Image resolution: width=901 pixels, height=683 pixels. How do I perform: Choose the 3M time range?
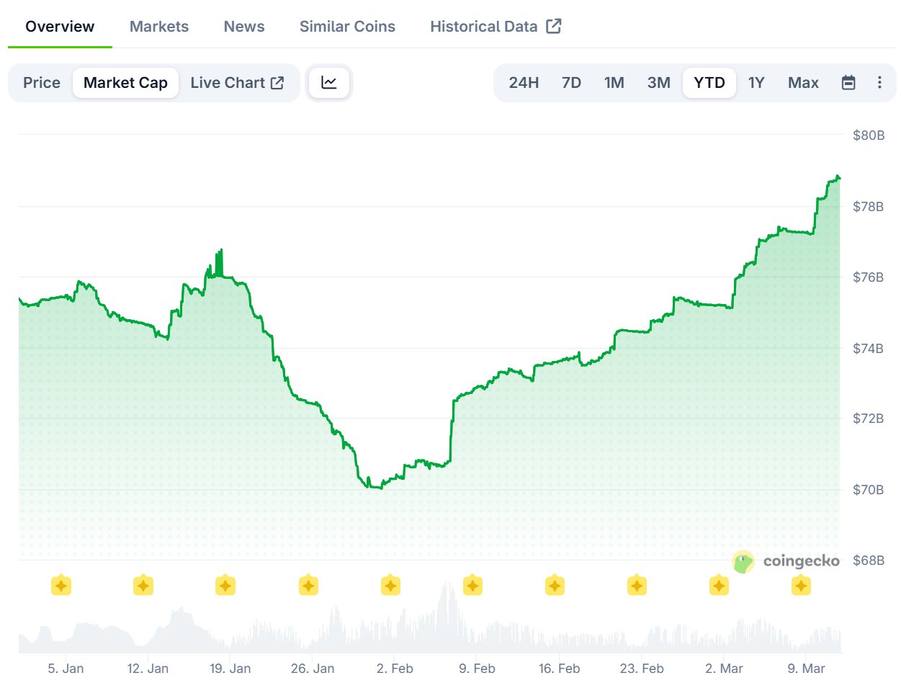[658, 83]
